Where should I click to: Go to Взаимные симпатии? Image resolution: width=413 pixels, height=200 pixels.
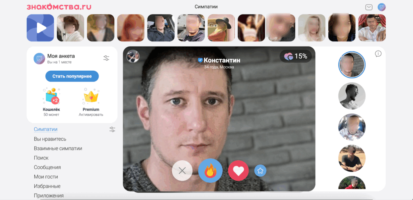coord(58,149)
